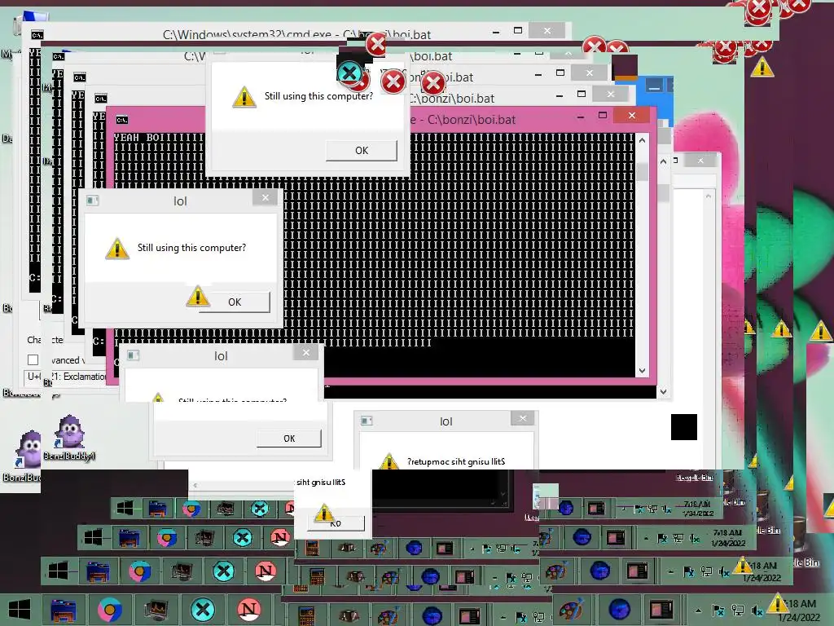
Task: Click the window icon of the mirrored lol dialog
Action: tap(367, 421)
